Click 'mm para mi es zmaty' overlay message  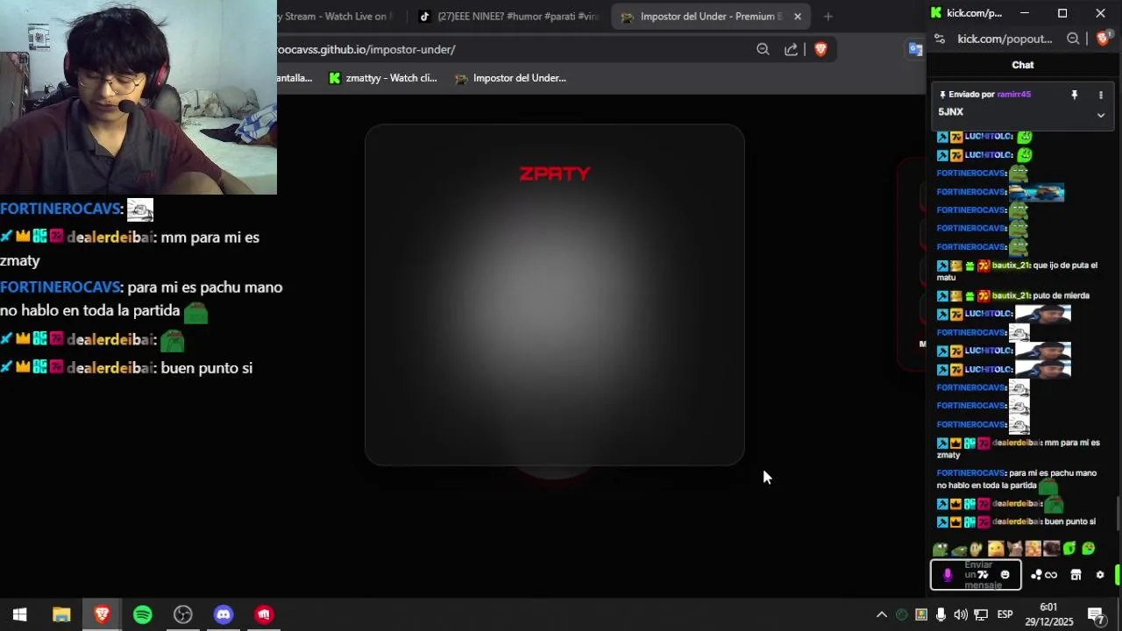[x=130, y=249]
